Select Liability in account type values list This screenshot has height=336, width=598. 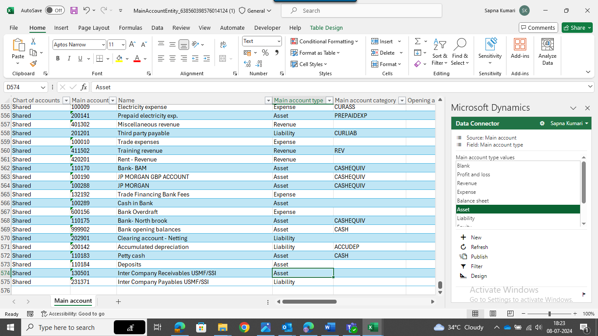[x=466, y=218]
